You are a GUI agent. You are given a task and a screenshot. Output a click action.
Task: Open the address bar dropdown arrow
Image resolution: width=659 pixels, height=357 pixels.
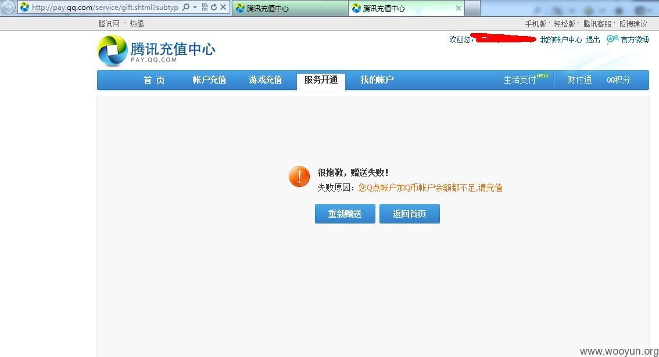(195, 7)
